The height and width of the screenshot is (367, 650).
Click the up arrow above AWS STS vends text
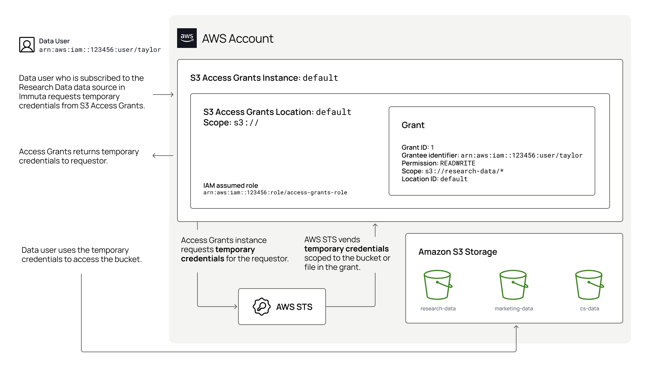pyautogui.click(x=375, y=230)
